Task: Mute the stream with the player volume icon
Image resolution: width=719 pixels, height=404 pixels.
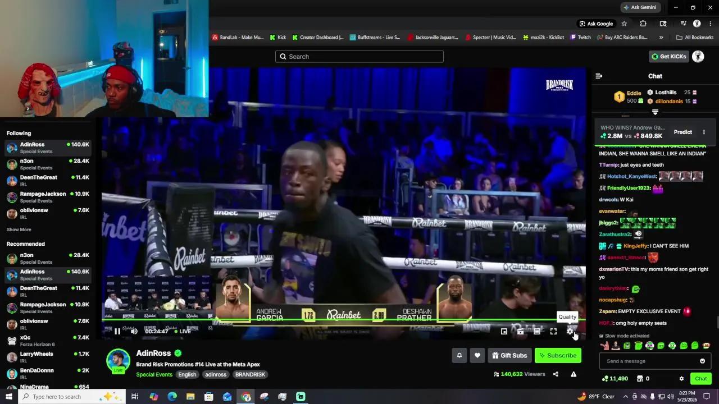Action: (134, 331)
